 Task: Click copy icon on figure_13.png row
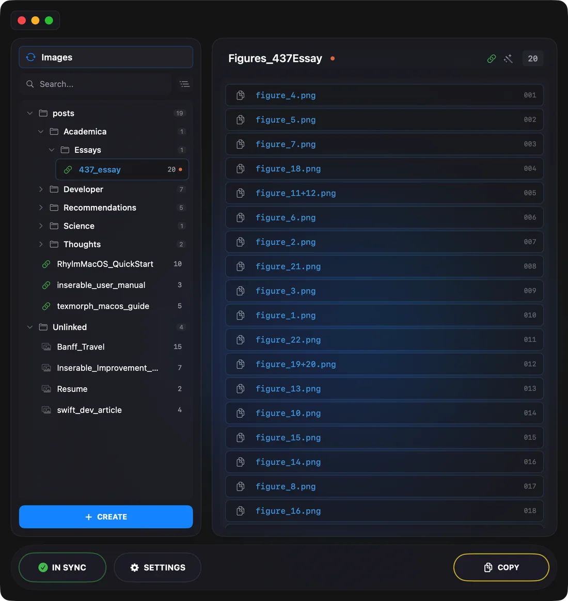coord(240,389)
